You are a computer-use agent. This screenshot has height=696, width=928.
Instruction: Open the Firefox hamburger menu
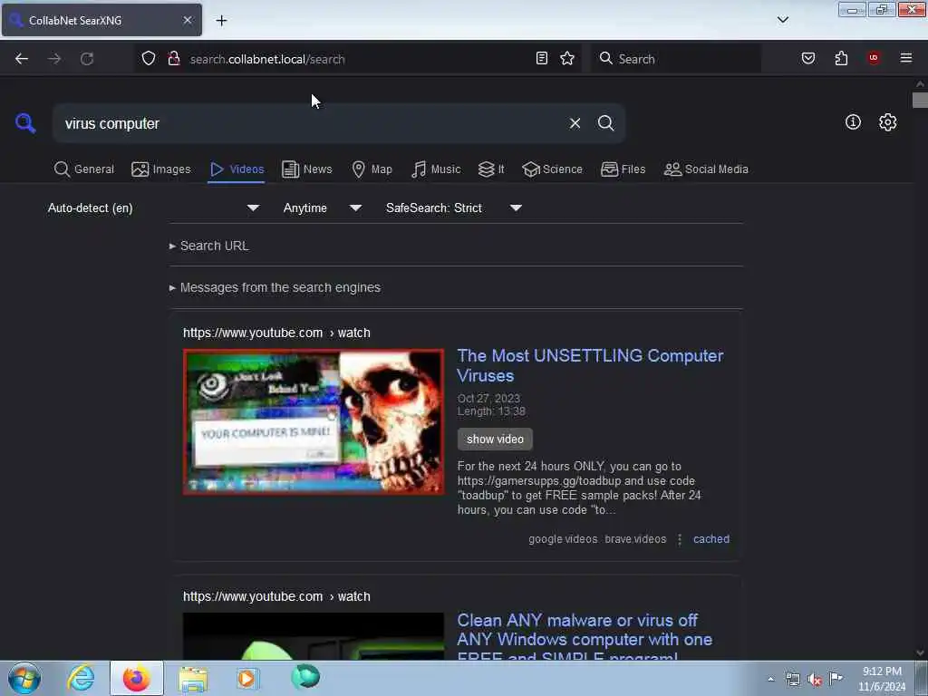tap(906, 58)
